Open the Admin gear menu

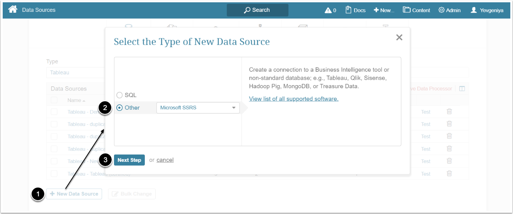pos(449,10)
